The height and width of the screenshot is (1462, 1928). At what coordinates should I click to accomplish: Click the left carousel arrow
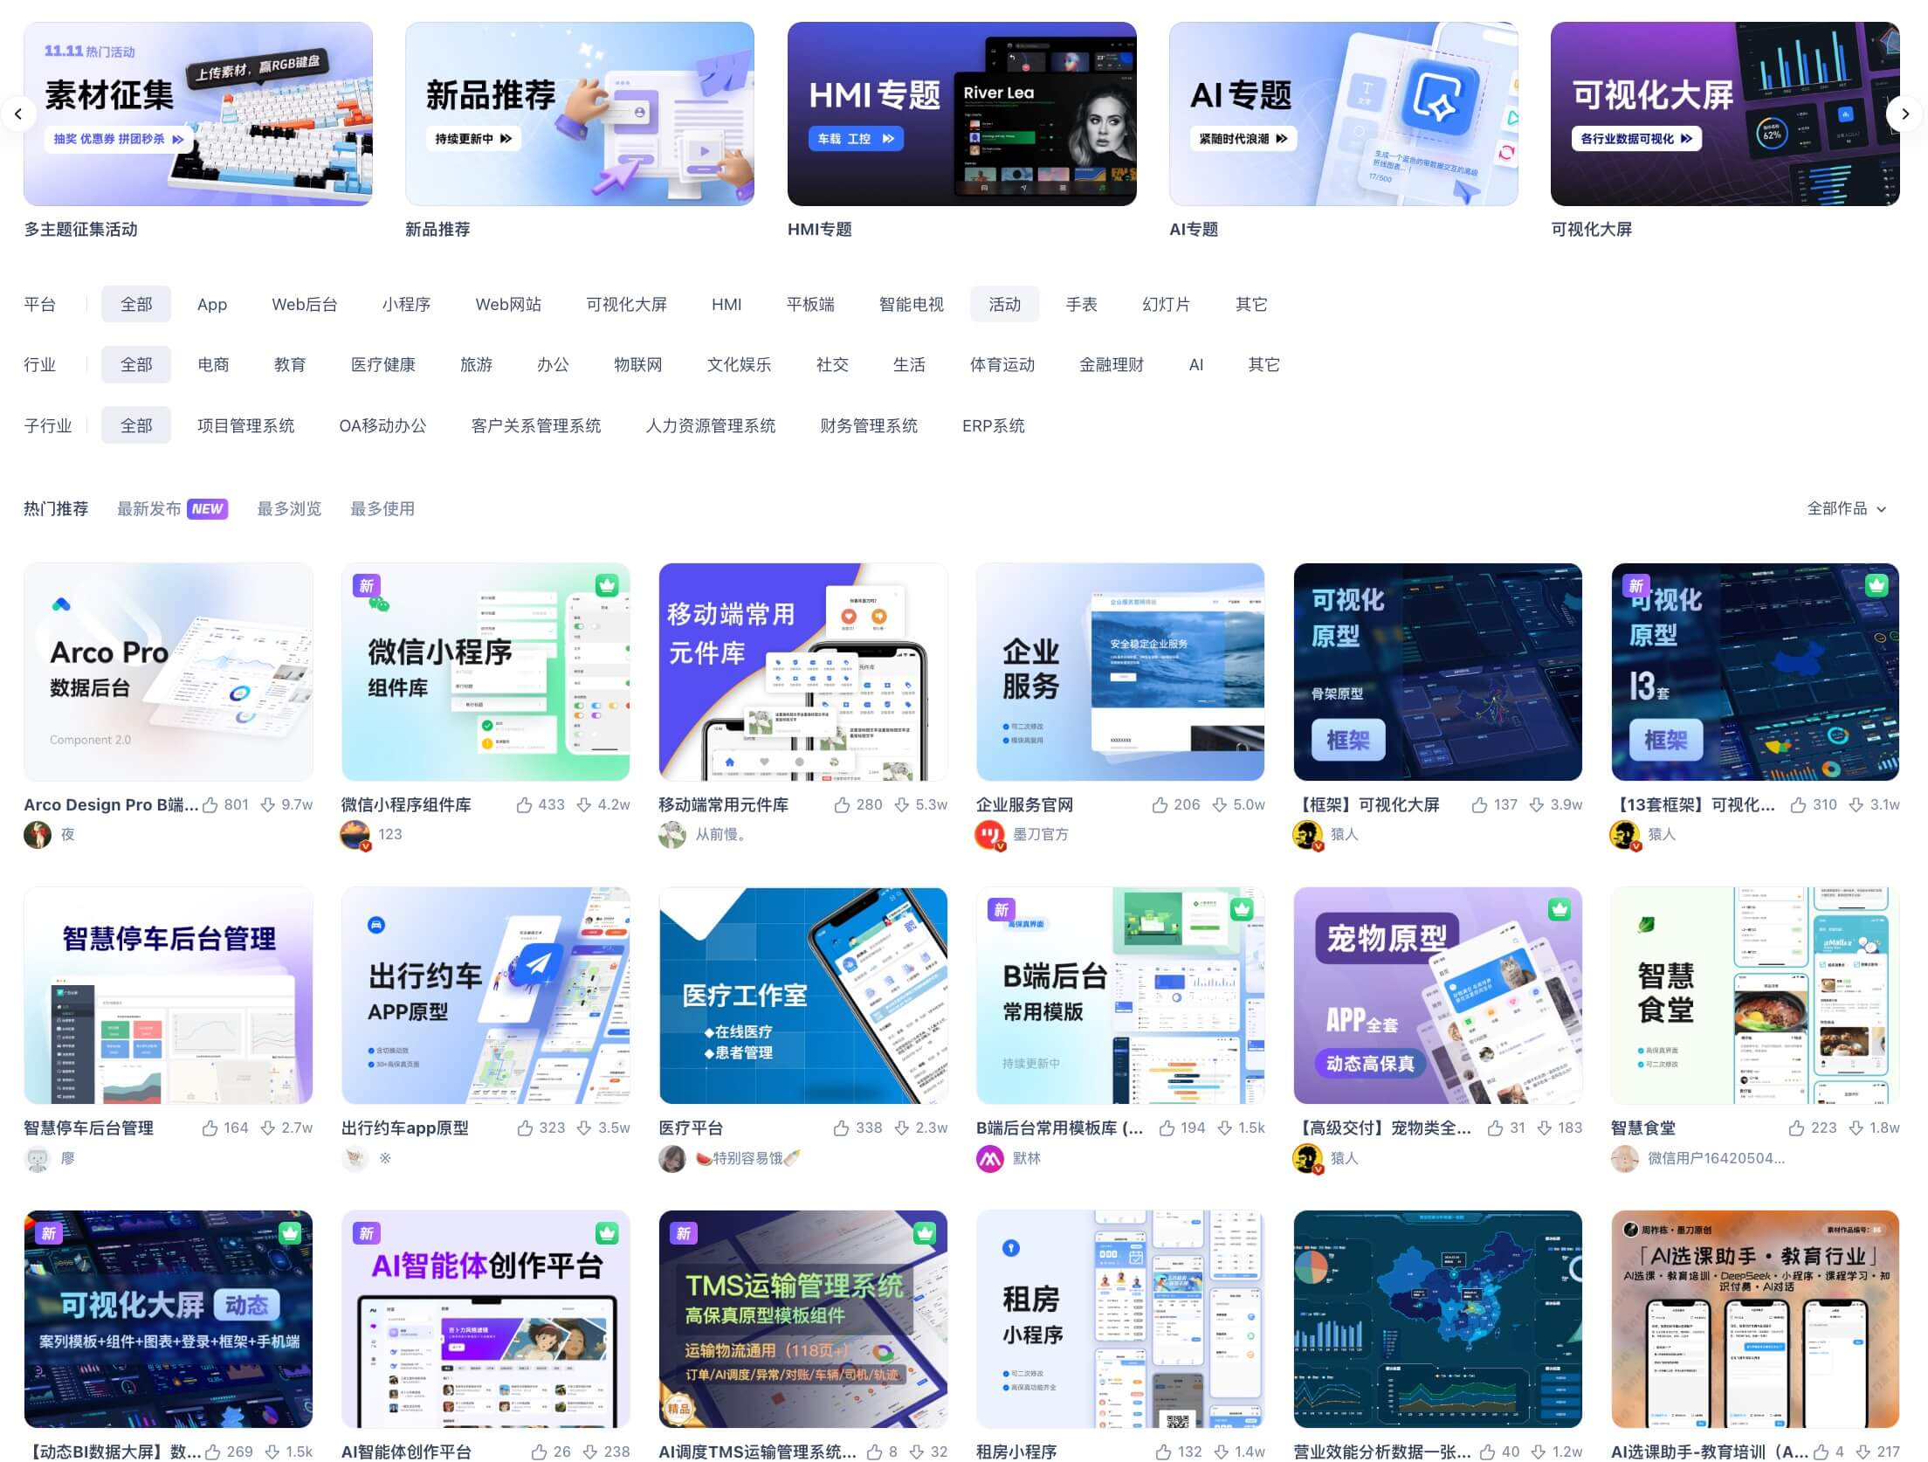pos(19,114)
